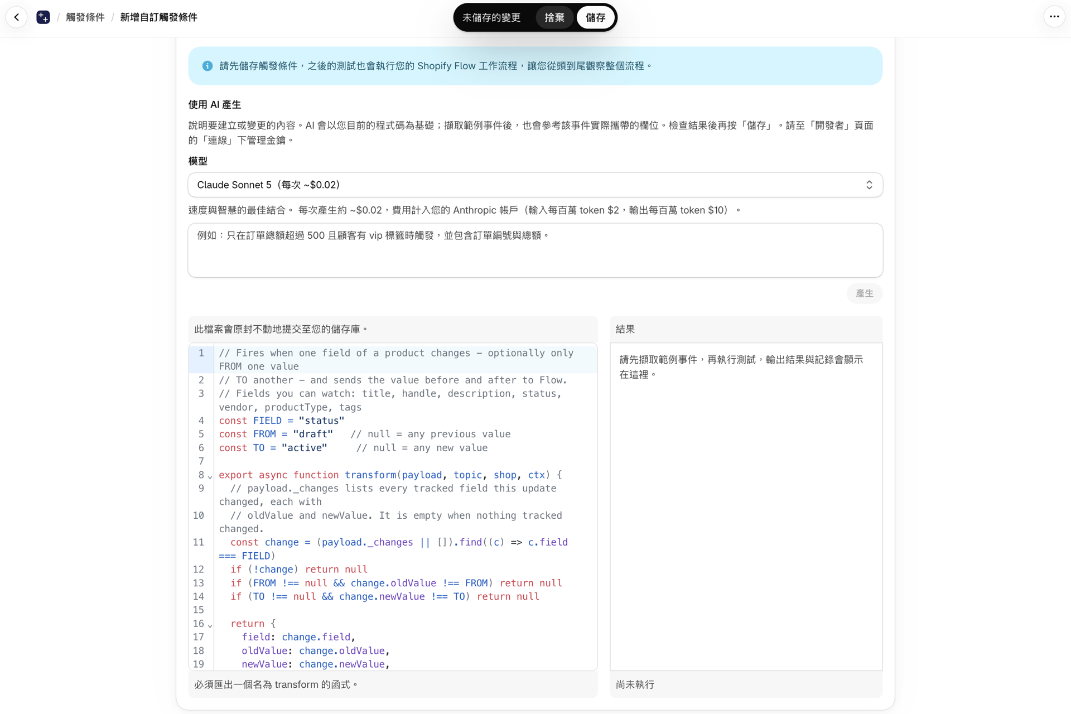Click the 未儲存的變更 label

(491, 17)
